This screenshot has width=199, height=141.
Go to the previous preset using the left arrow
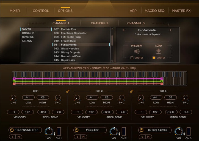pyautogui.click(x=124, y=30)
